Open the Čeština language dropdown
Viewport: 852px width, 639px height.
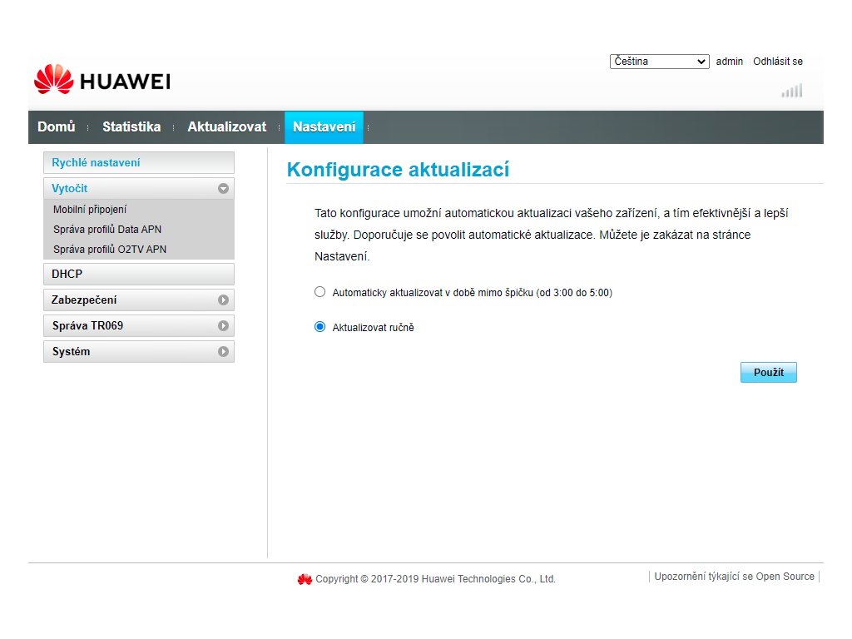(x=659, y=62)
